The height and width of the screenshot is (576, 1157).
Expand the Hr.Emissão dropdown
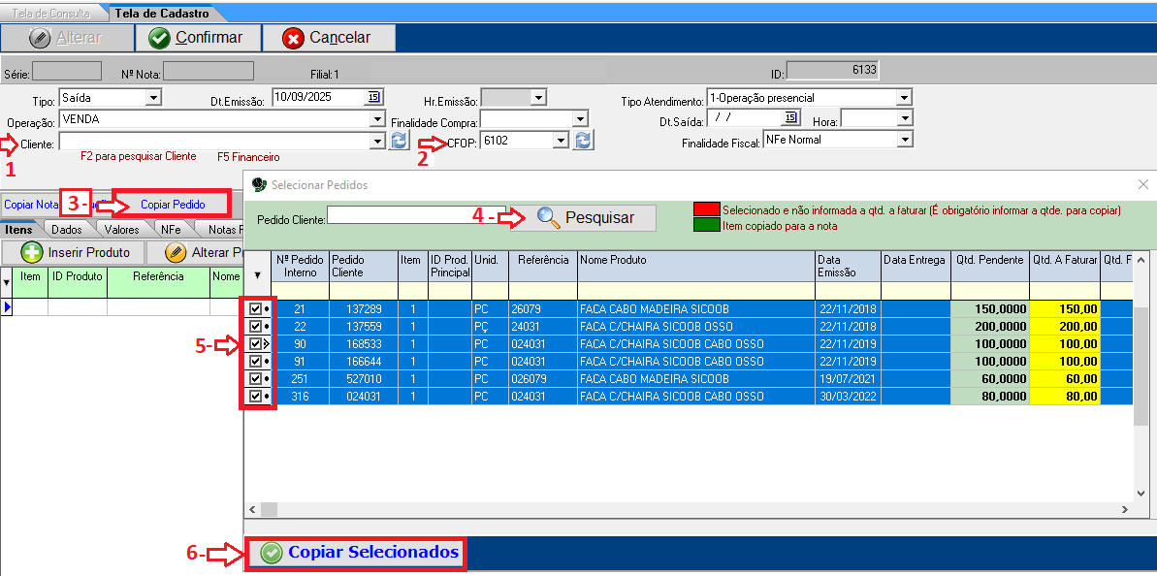(x=538, y=97)
